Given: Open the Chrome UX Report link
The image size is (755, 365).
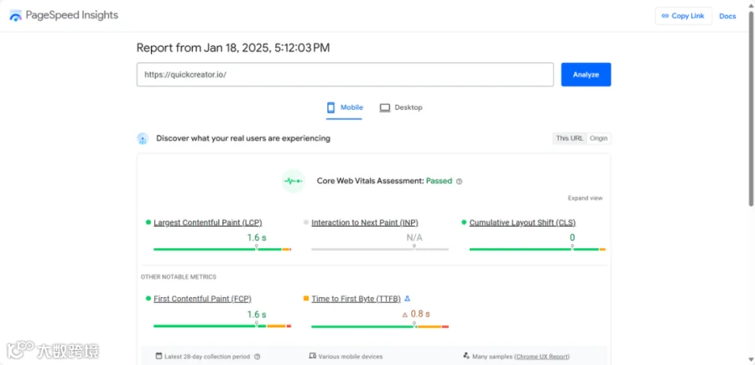Looking at the screenshot, I should point(542,357).
